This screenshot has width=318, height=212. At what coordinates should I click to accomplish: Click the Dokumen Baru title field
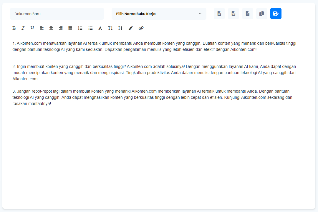pyautogui.click(x=57, y=14)
